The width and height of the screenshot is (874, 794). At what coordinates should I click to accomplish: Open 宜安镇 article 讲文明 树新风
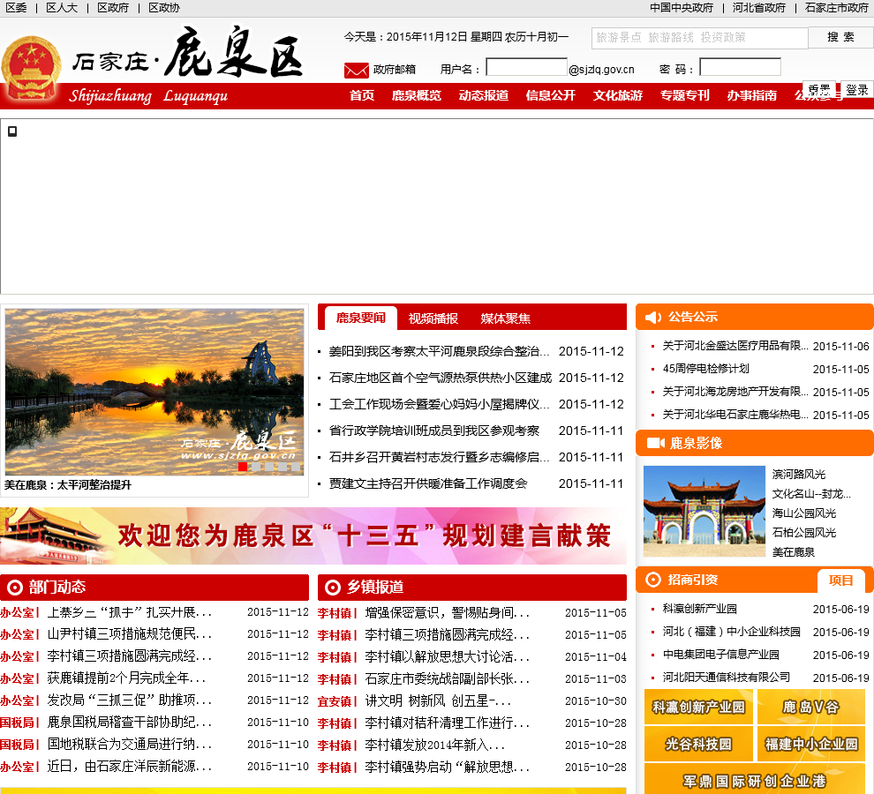coord(438,700)
